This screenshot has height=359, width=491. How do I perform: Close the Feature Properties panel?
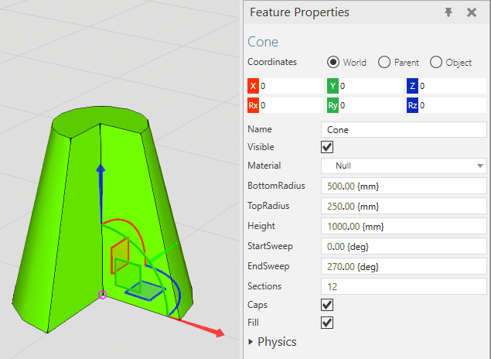(472, 12)
